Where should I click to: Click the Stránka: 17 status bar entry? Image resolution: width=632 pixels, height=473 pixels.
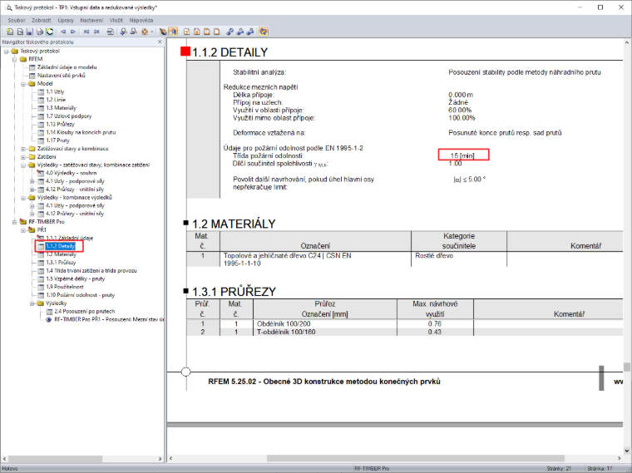point(600,469)
